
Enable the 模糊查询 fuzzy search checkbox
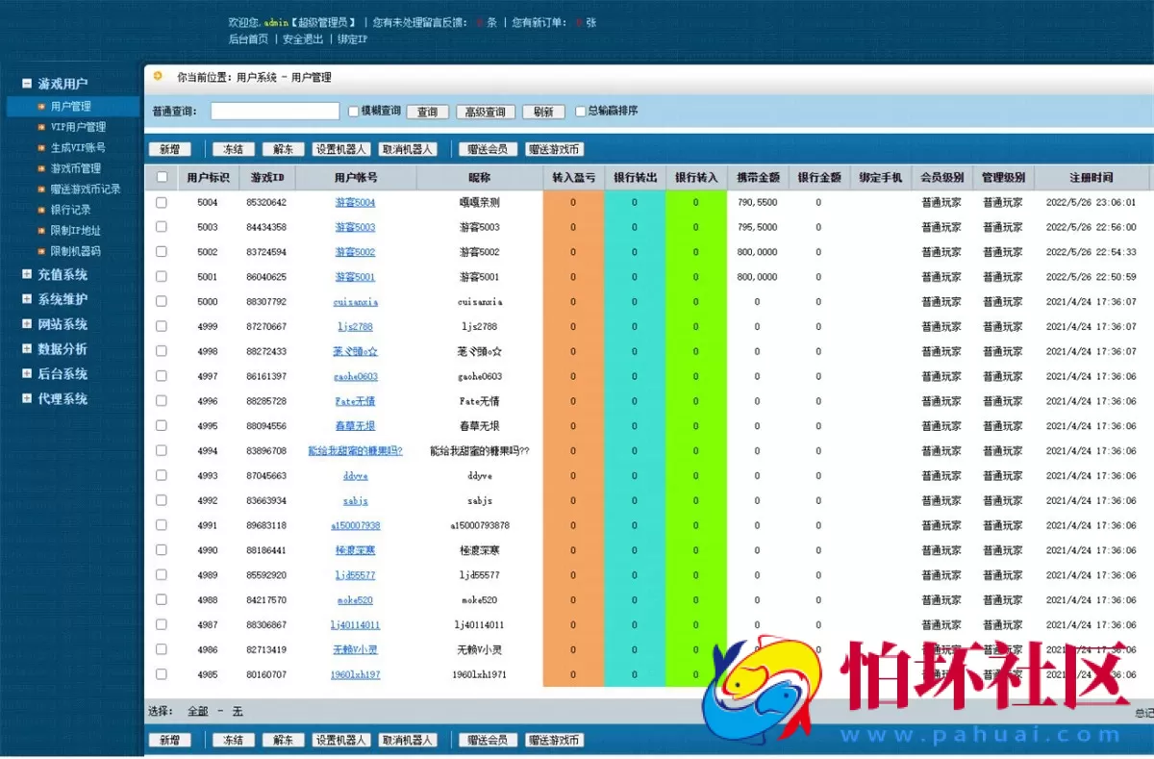tap(355, 112)
